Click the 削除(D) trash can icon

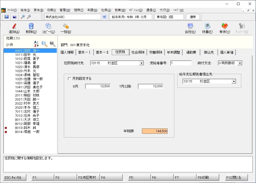pyautogui.click(x=31, y=26)
